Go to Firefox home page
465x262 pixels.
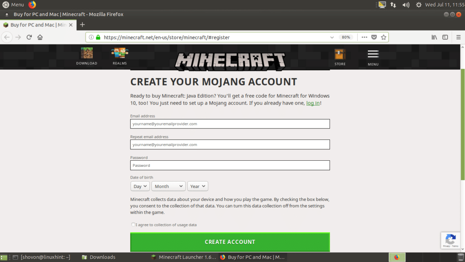coord(40,37)
